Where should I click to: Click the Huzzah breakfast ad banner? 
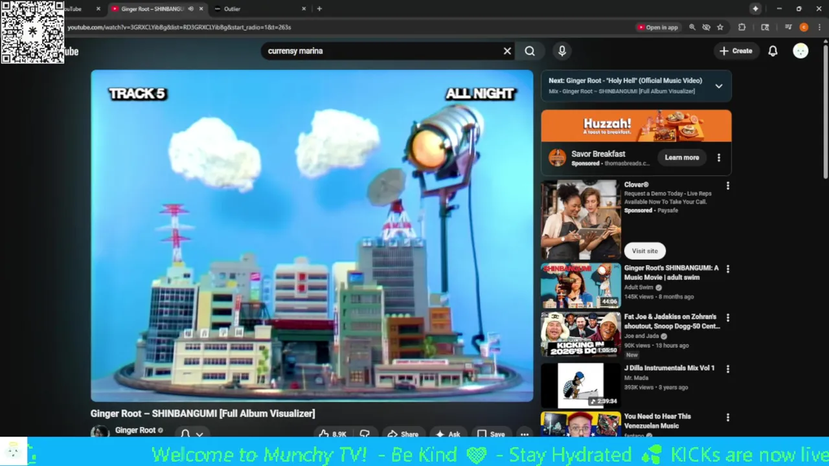coord(636,126)
